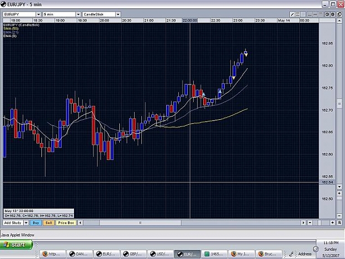The width and height of the screenshot is (345, 259).
Task: Switch to the Bruc... taskbar item
Action: click(x=268, y=254)
